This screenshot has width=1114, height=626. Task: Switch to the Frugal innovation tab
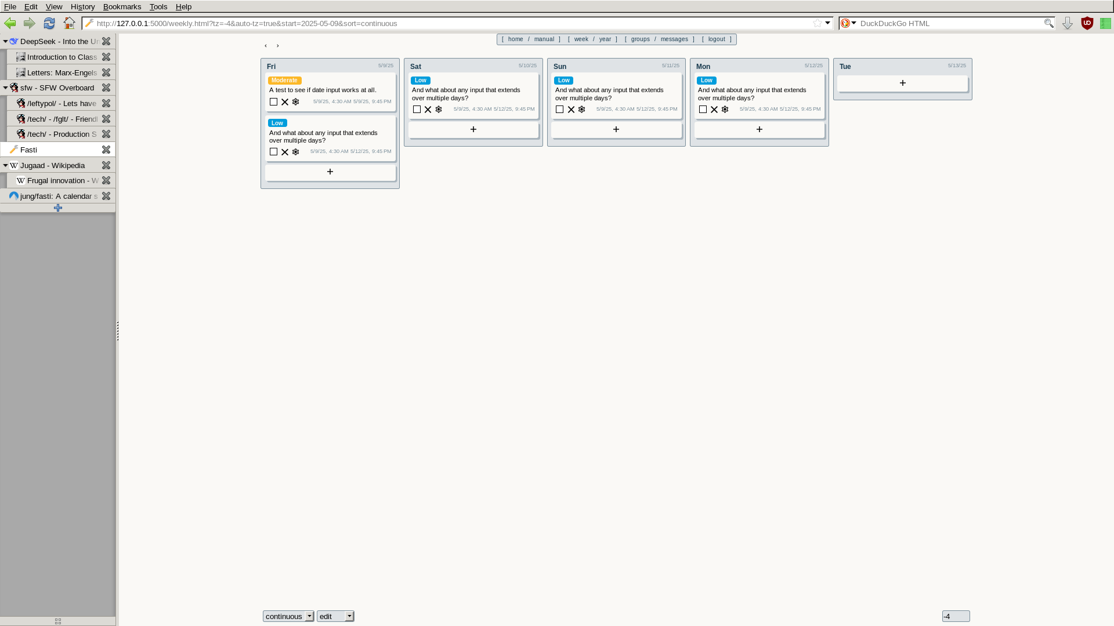[x=61, y=181]
